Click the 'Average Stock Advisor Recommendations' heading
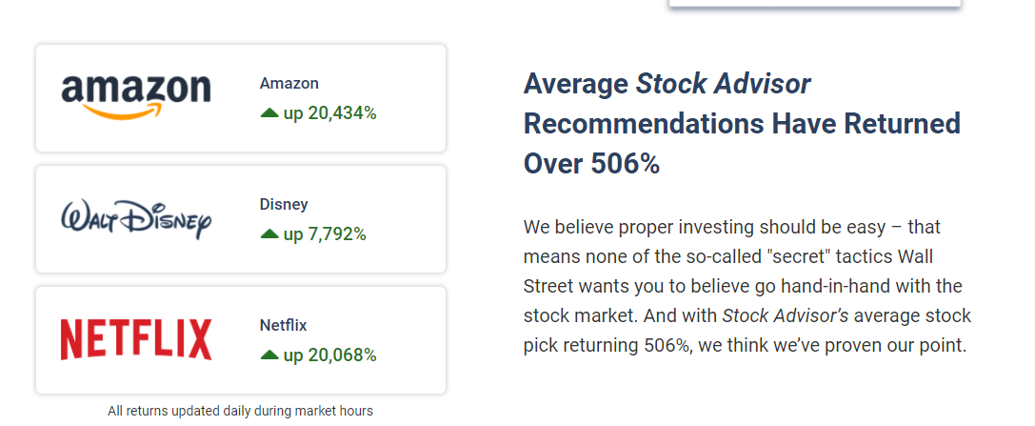 pyautogui.click(x=742, y=124)
